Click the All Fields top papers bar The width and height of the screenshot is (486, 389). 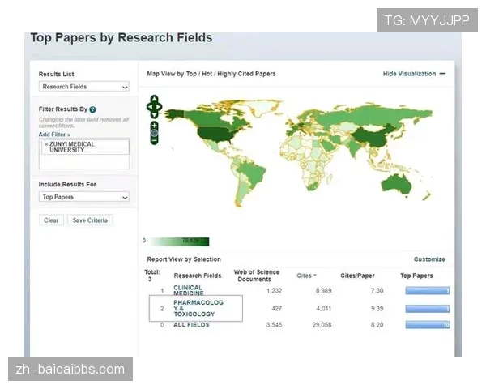click(x=427, y=325)
